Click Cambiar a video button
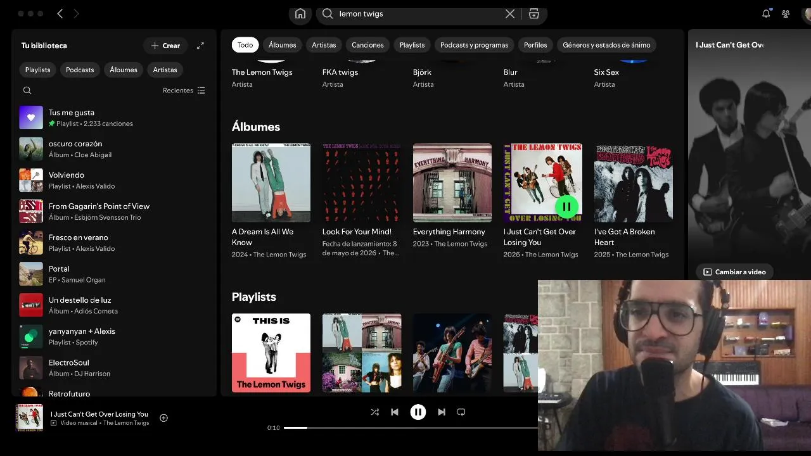The width and height of the screenshot is (811, 456). [x=735, y=272]
